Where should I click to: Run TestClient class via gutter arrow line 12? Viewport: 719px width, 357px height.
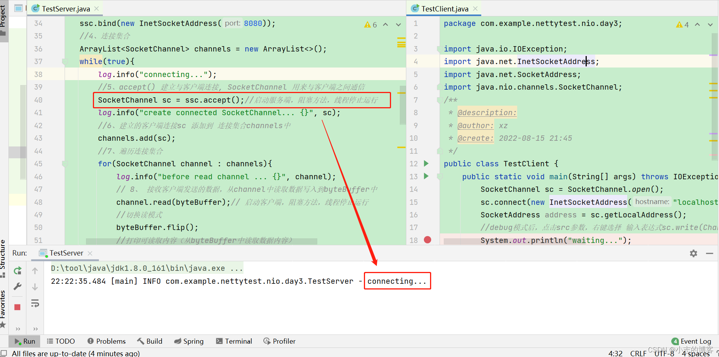(426, 164)
